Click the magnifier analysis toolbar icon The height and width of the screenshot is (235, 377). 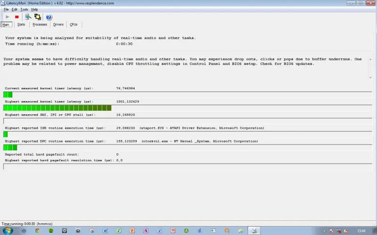coord(28,17)
